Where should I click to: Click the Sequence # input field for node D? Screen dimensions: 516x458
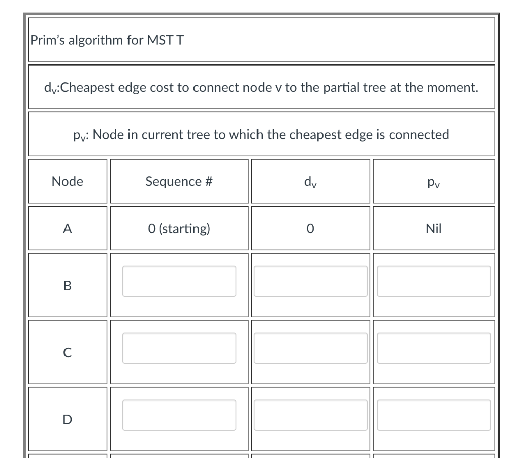point(178,415)
